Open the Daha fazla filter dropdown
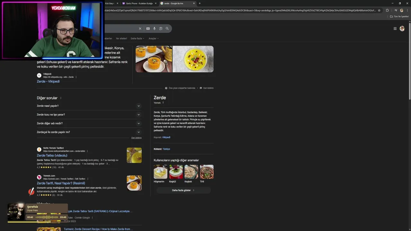This screenshot has height=231, width=411. pyautogui.click(x=137, y=38)
